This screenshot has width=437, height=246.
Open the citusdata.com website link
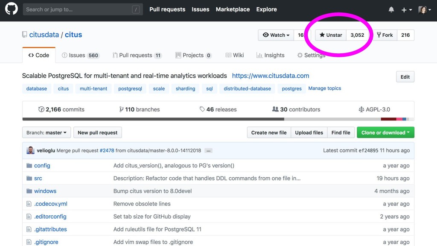point(270,76)
